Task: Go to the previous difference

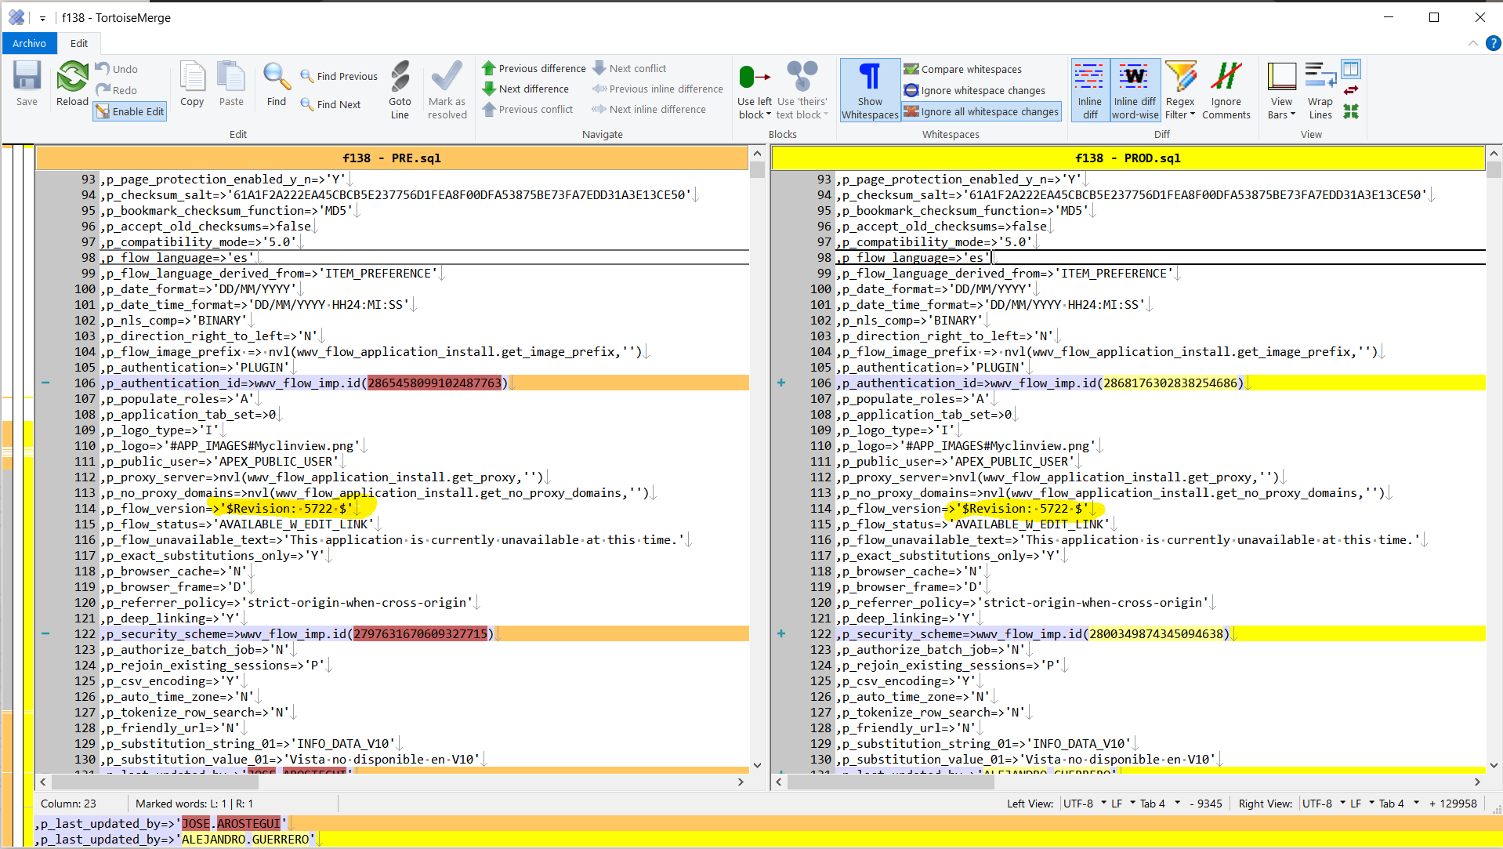Action: click(x=534, y=69)
